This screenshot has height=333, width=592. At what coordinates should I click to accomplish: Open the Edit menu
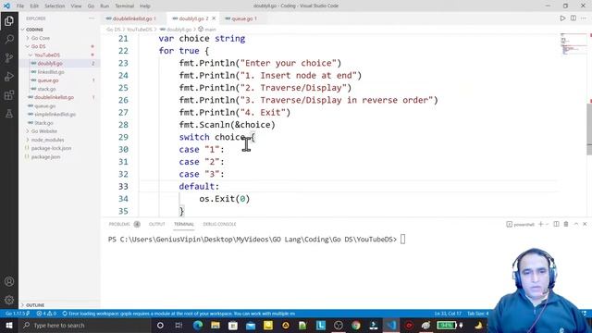click(34, 6)
